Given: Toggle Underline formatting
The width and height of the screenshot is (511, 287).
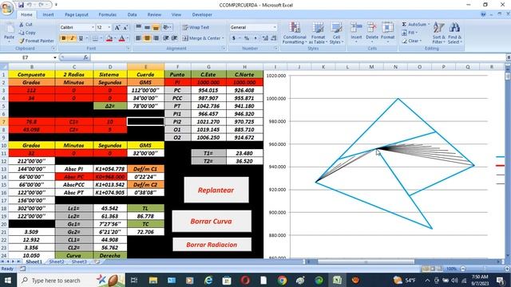Looking at the screenshot, I should [x=81, y=38].
